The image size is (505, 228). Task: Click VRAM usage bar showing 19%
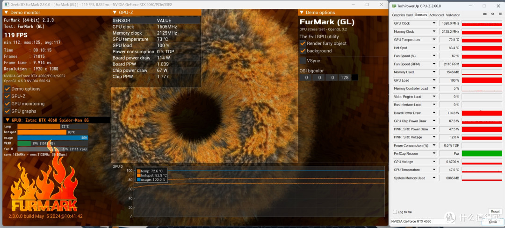(52, 143)
